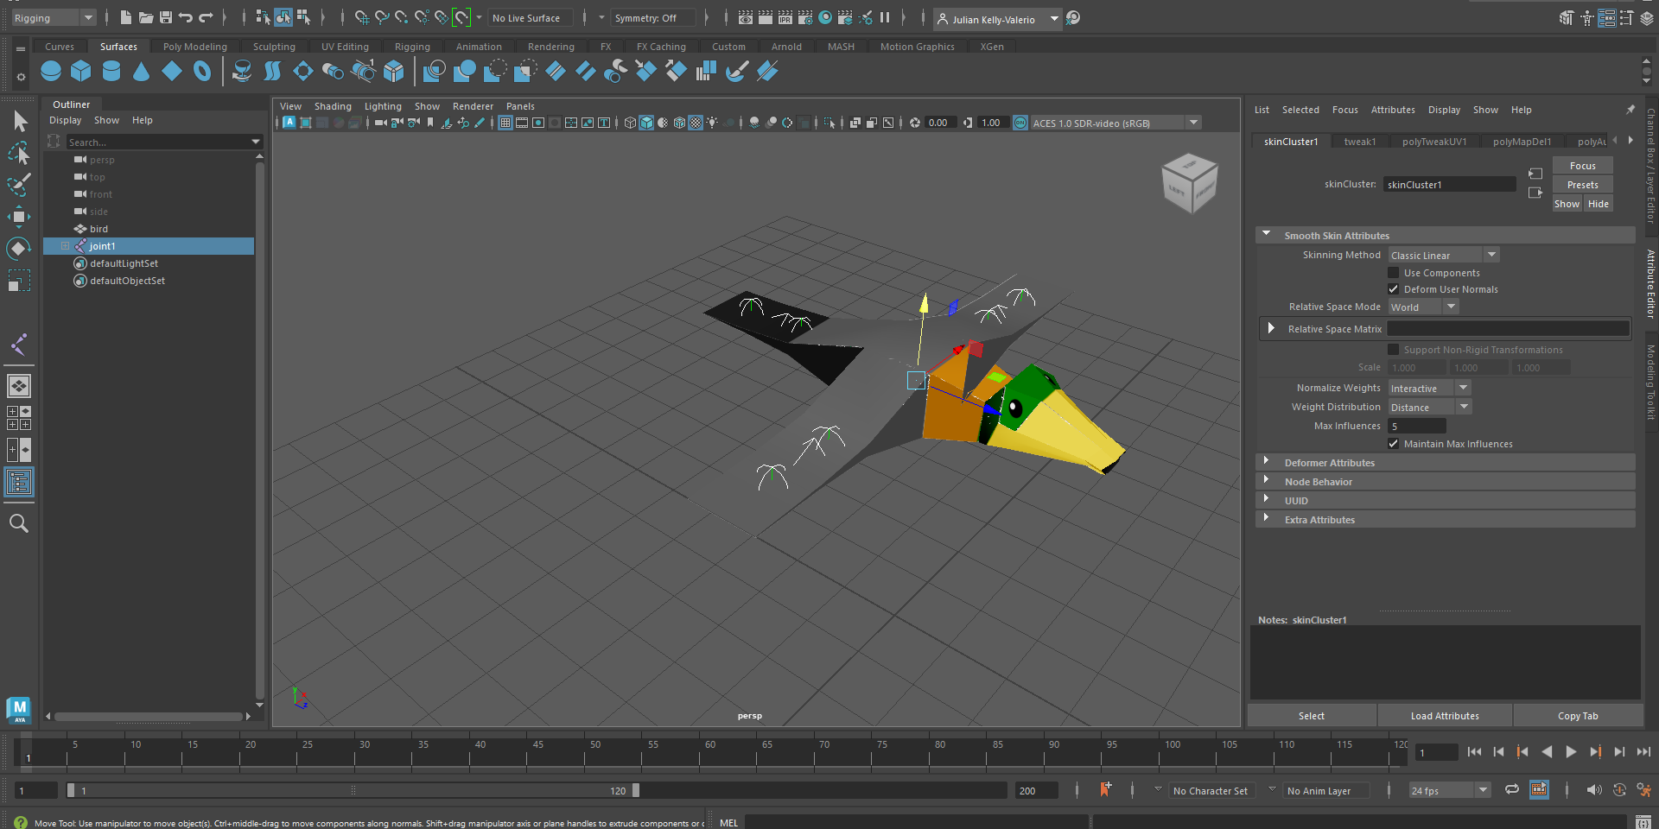
Task: Open the Normalize Weights dropdown
Action: coord(1429,389)
